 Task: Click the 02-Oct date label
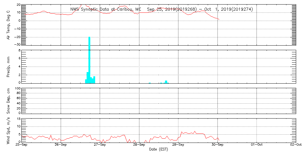click(295, 145)
